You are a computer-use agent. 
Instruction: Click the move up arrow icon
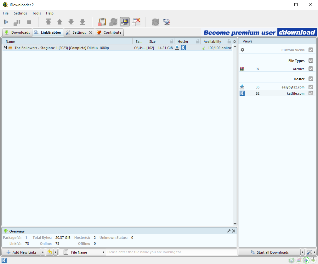tap(60, 22)
